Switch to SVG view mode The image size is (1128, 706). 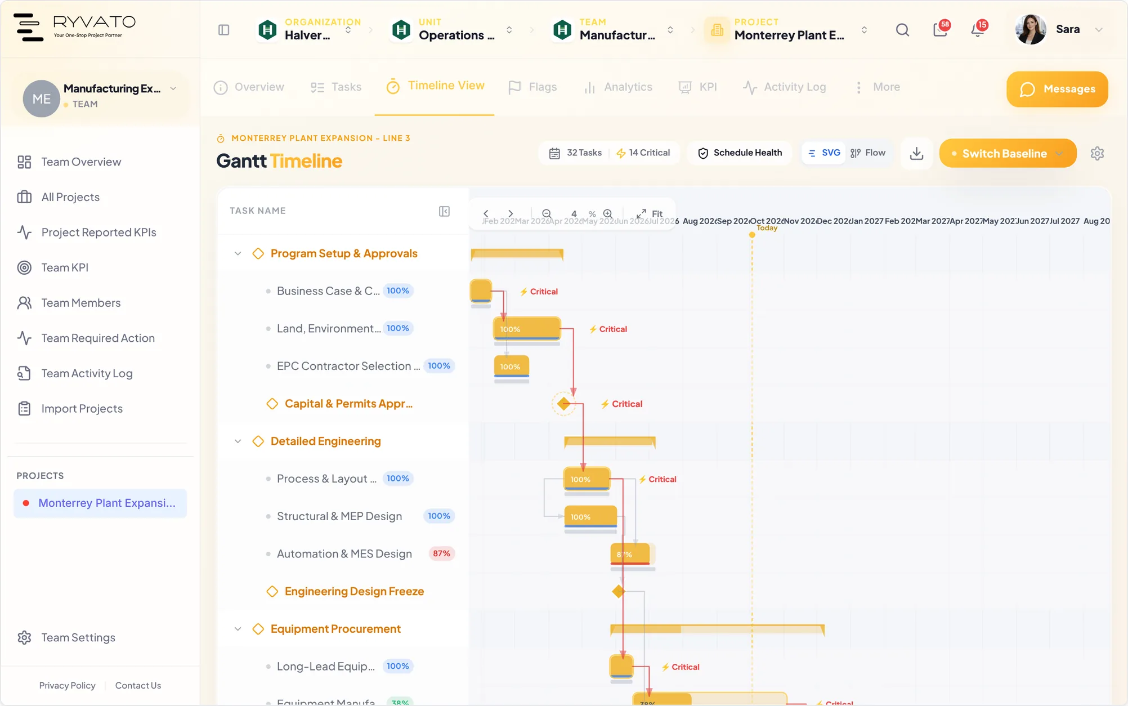pos(824,153)
